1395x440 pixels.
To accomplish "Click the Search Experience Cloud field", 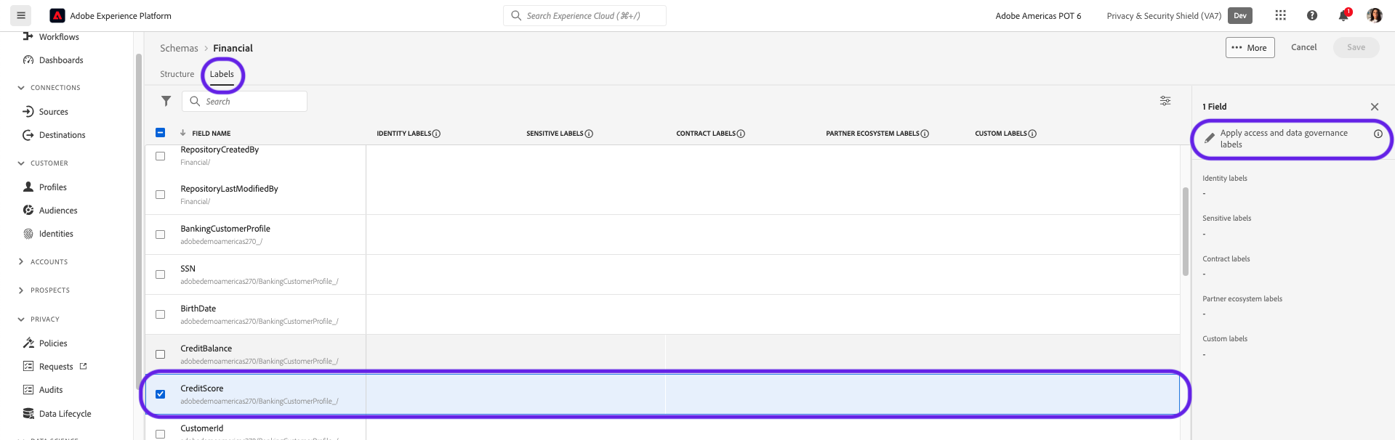I will (584, 15).
